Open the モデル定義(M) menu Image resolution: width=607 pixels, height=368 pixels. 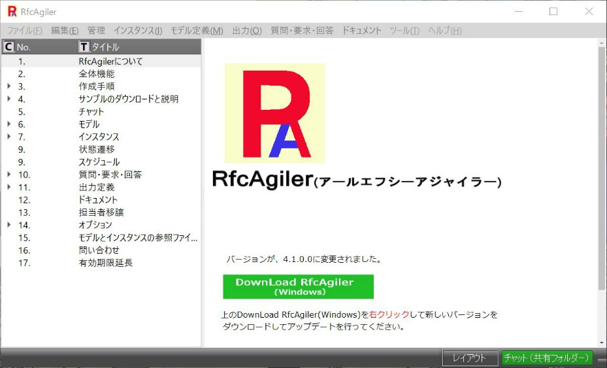197,30
